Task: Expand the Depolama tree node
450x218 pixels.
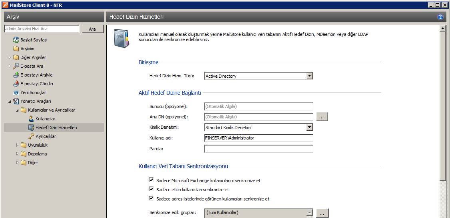Action: (x=17, y=154)
